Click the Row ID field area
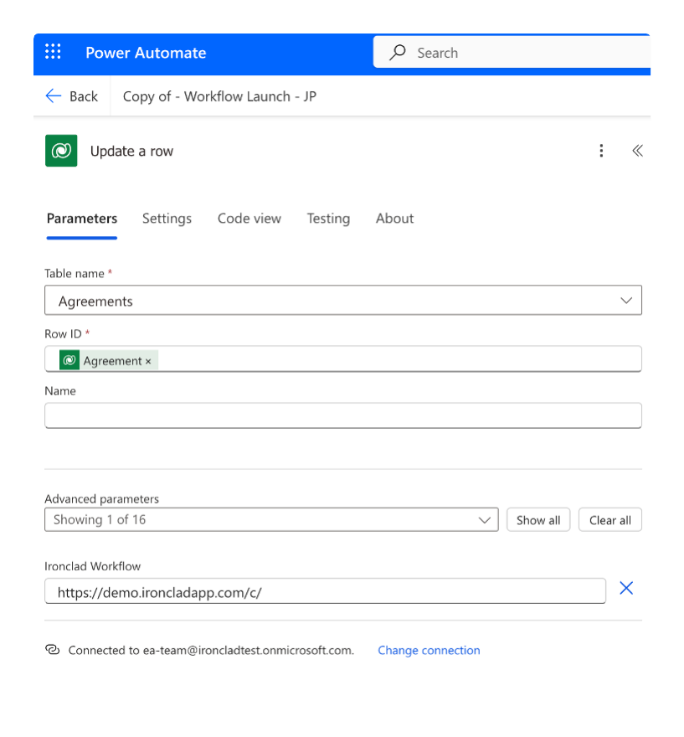 click(x=343, y=359)
